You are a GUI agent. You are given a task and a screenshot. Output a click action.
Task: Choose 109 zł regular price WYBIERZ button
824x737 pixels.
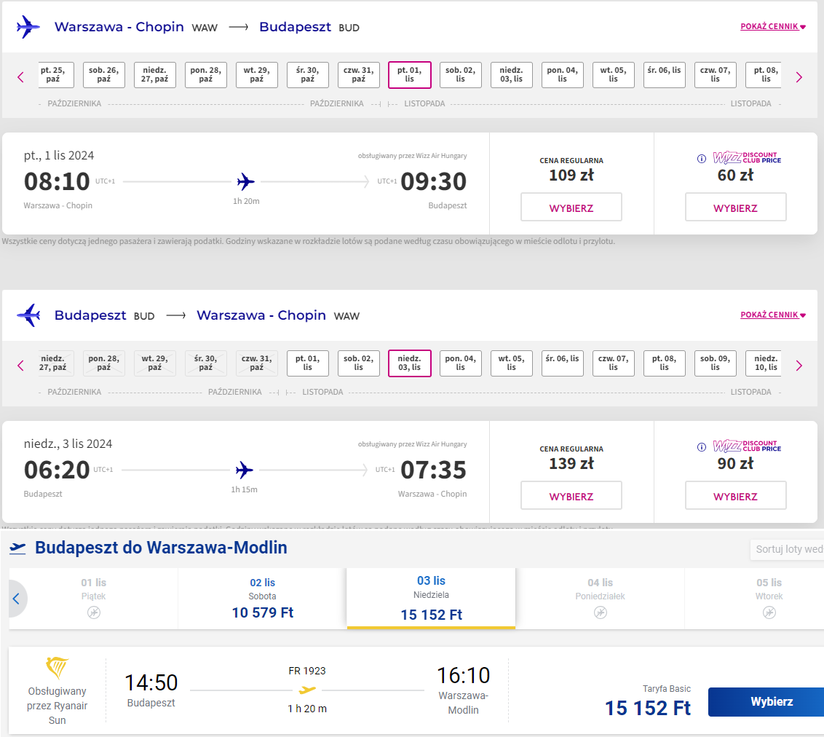point(571,207)
